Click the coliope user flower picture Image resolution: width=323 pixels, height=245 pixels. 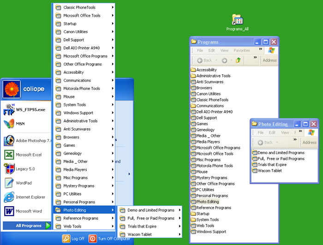pos(12,89)
